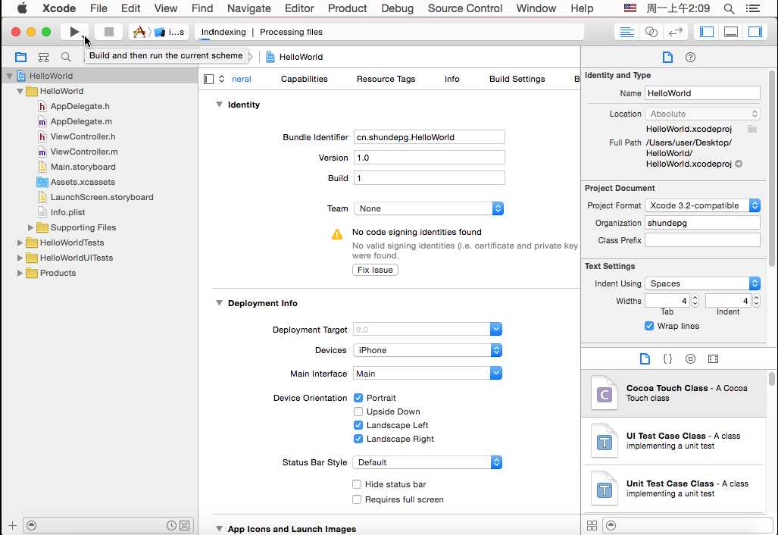Toggle Wrap lines checkbox
The width and height of the screenshot is (778, 535).
point(649,326)
